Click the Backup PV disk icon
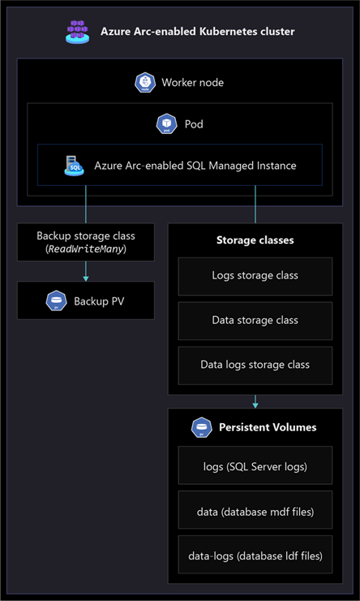This screenshot has height=601, width=360. point(56,300)
